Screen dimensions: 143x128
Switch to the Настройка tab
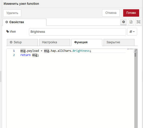click(54, 42)
